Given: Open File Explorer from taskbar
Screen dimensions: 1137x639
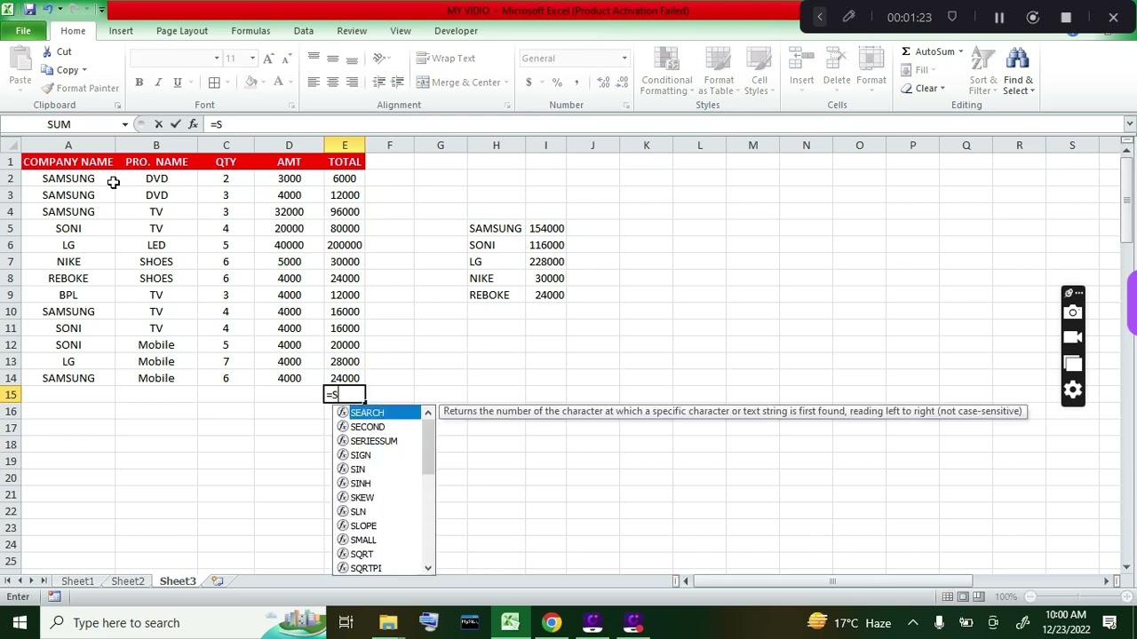Looking at the screenshot, I should [x=388, y=623].
